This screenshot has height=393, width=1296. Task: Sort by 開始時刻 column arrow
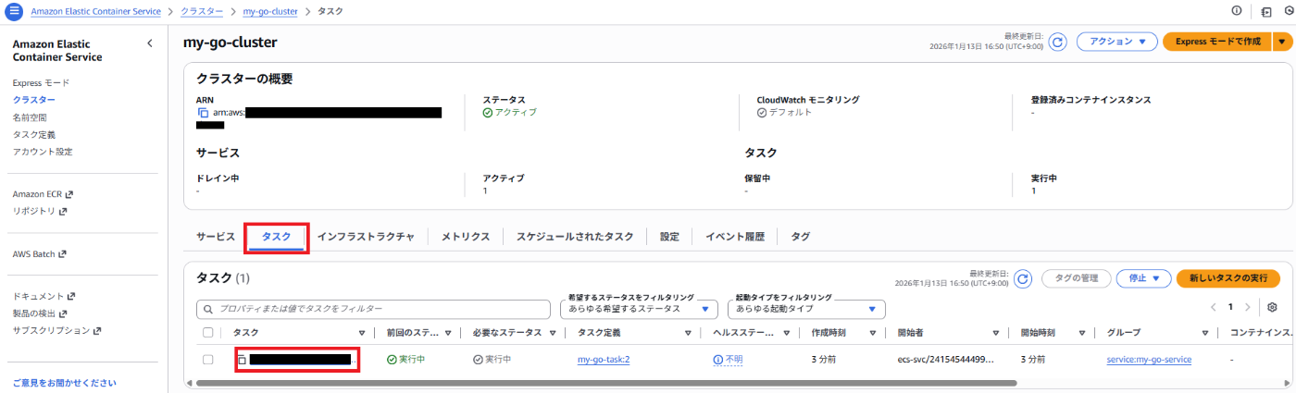(1080, 333)
